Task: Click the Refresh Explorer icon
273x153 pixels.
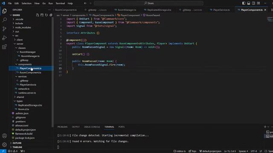Action: pyautogui.click(x=46, y=15)
